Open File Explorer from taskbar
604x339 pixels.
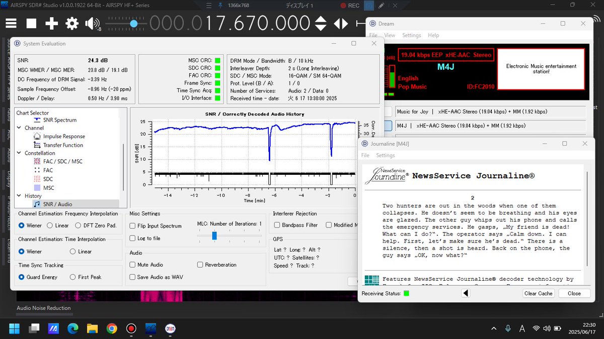coord(92,328)
